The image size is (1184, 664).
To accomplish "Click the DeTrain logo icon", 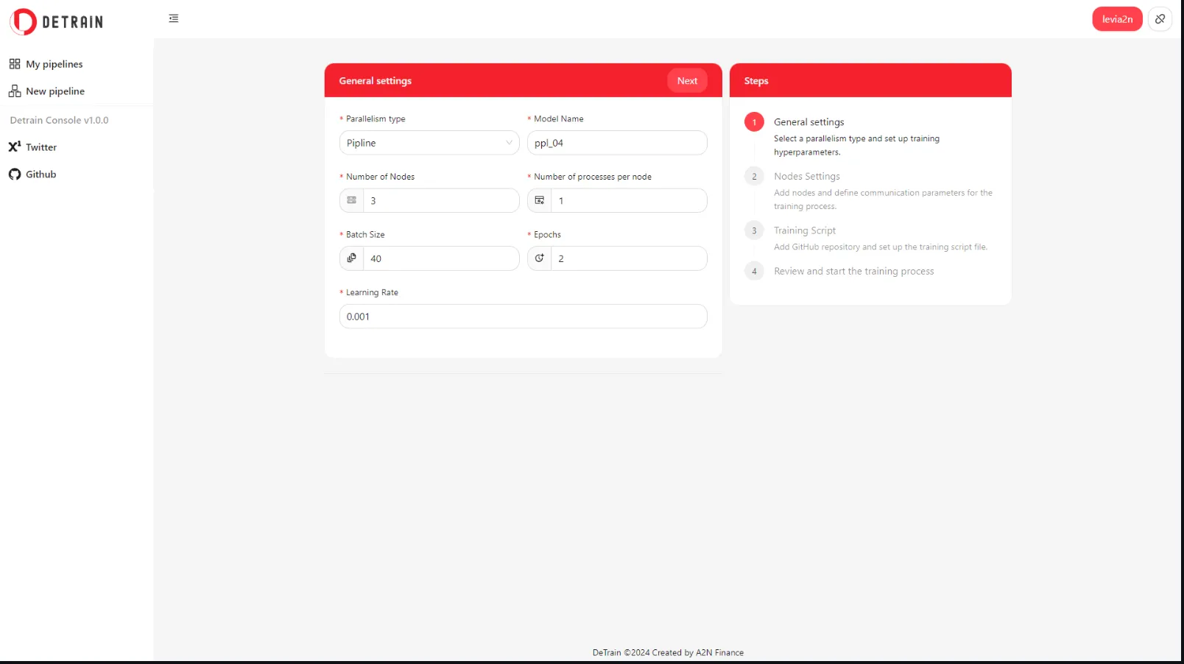I will 24,21.
